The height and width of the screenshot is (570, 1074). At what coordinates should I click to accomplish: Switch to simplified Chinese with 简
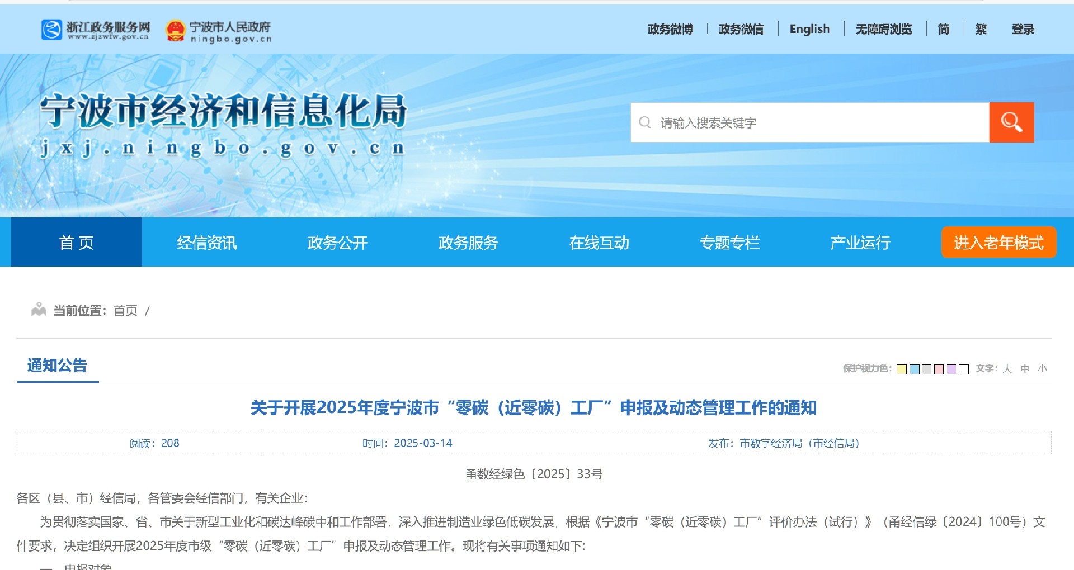943,29
